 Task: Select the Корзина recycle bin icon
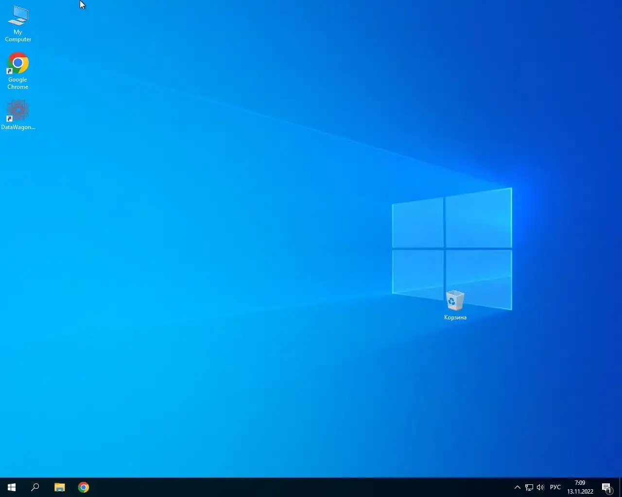(455, 305)
